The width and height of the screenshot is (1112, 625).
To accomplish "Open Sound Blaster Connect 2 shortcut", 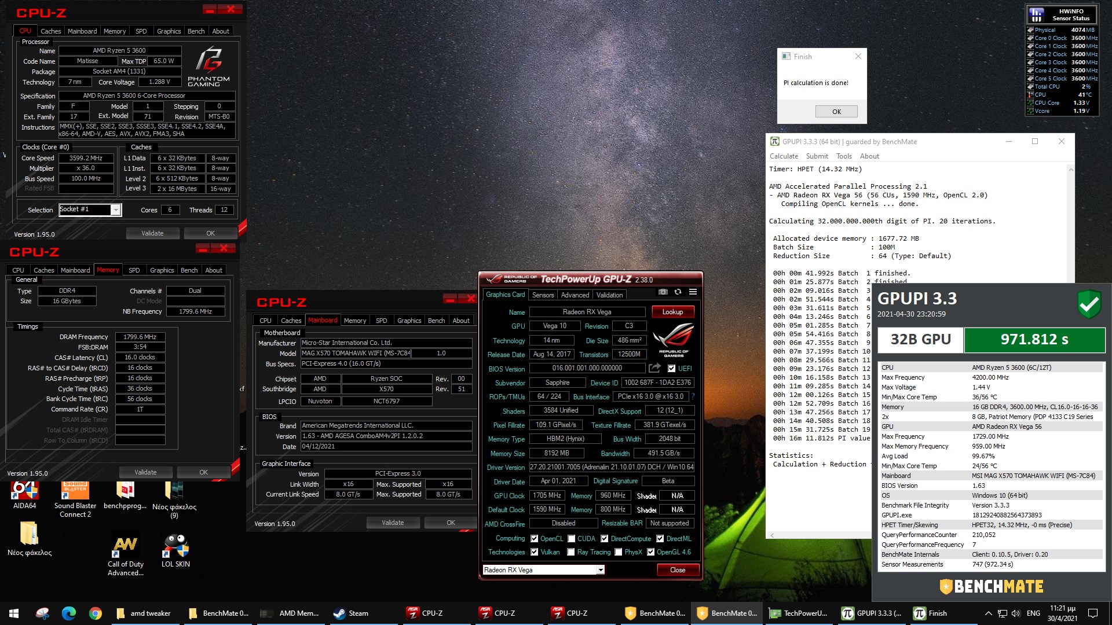I will tap(75, 499).
